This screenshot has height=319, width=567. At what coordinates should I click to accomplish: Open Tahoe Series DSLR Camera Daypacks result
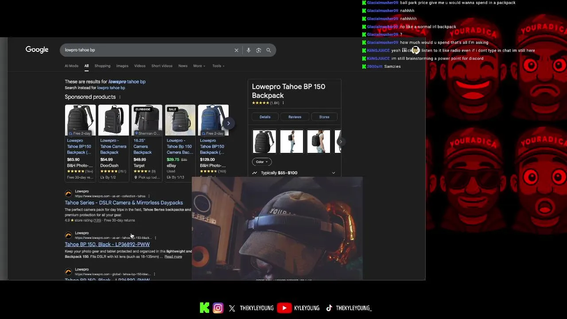[x=124, y=202]
